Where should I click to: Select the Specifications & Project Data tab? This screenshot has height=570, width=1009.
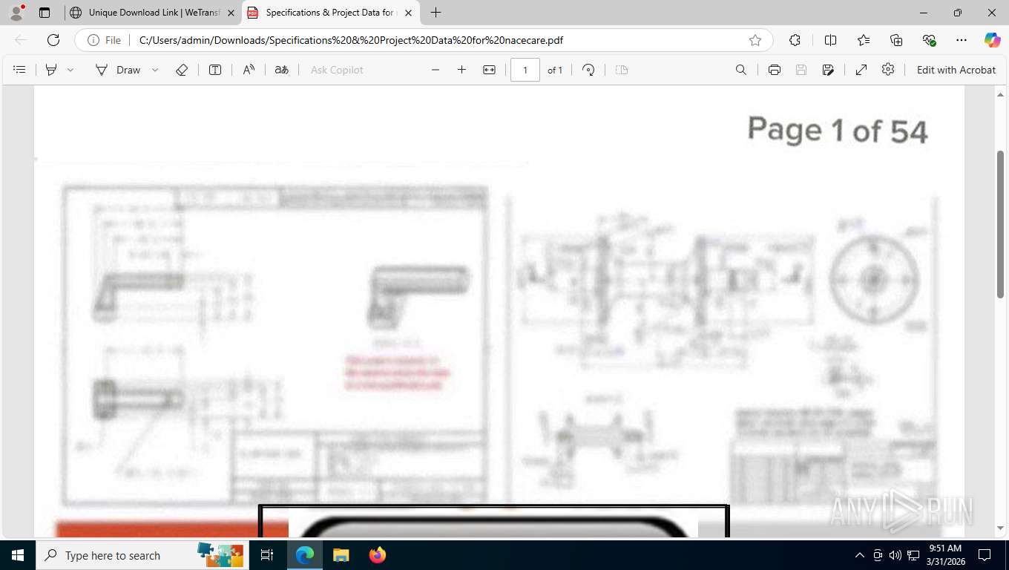coord(329,13)
